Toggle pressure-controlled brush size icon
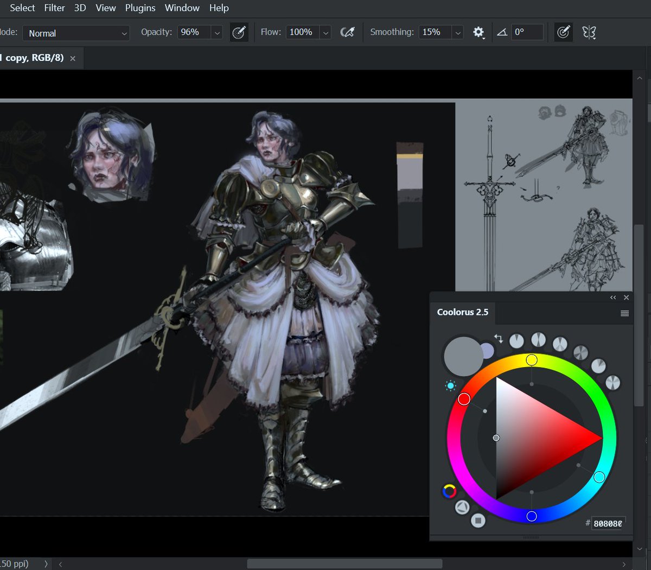This screenshot has width=651, height=570. pyautogui.click(x=563, y=32)
